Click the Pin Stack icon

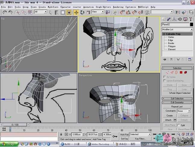pos(165,59)
